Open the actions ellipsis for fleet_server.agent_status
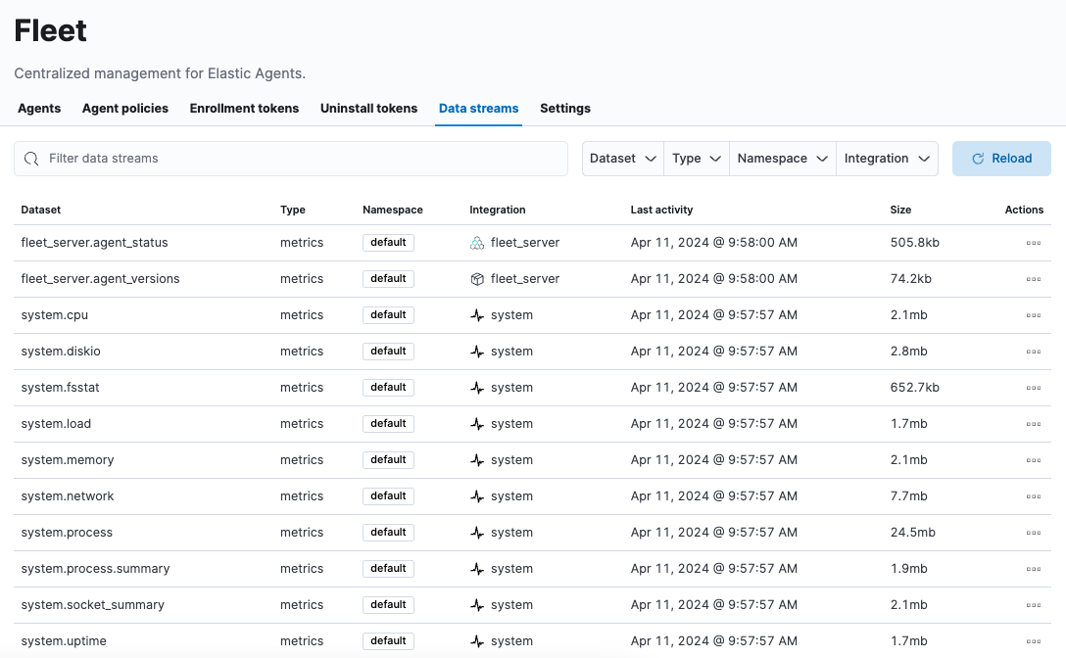 [x=1034, y=242]
